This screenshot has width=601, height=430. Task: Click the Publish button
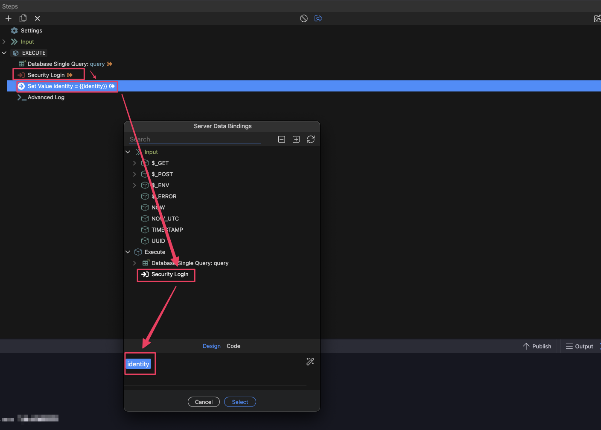[x=537, y=346]
